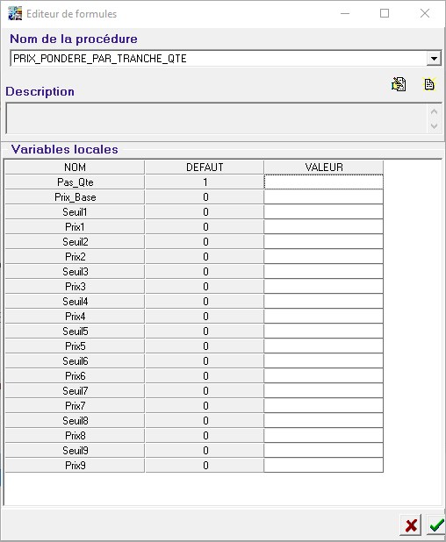Click the VALEUR column header
Viewport: 446px width, 542px height.
323,167
